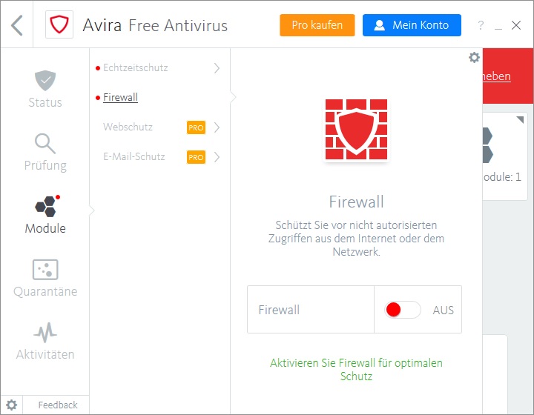Click the PRO badge beside Webschutz
Screen dimensions: 534x415
[196, 127]
